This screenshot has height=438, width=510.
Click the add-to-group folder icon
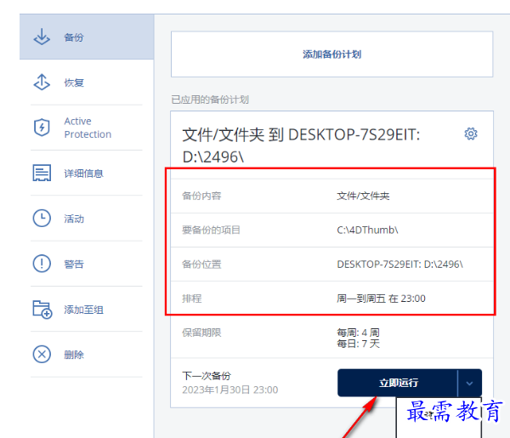pos(42,309)
